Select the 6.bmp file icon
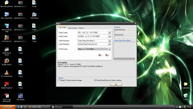The image size is (193, 109). pos(34,27)
